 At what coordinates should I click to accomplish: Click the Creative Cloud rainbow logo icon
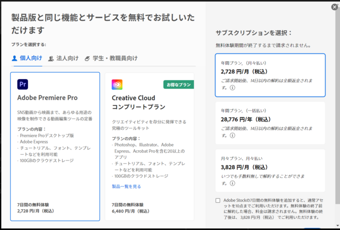point(117,84)
